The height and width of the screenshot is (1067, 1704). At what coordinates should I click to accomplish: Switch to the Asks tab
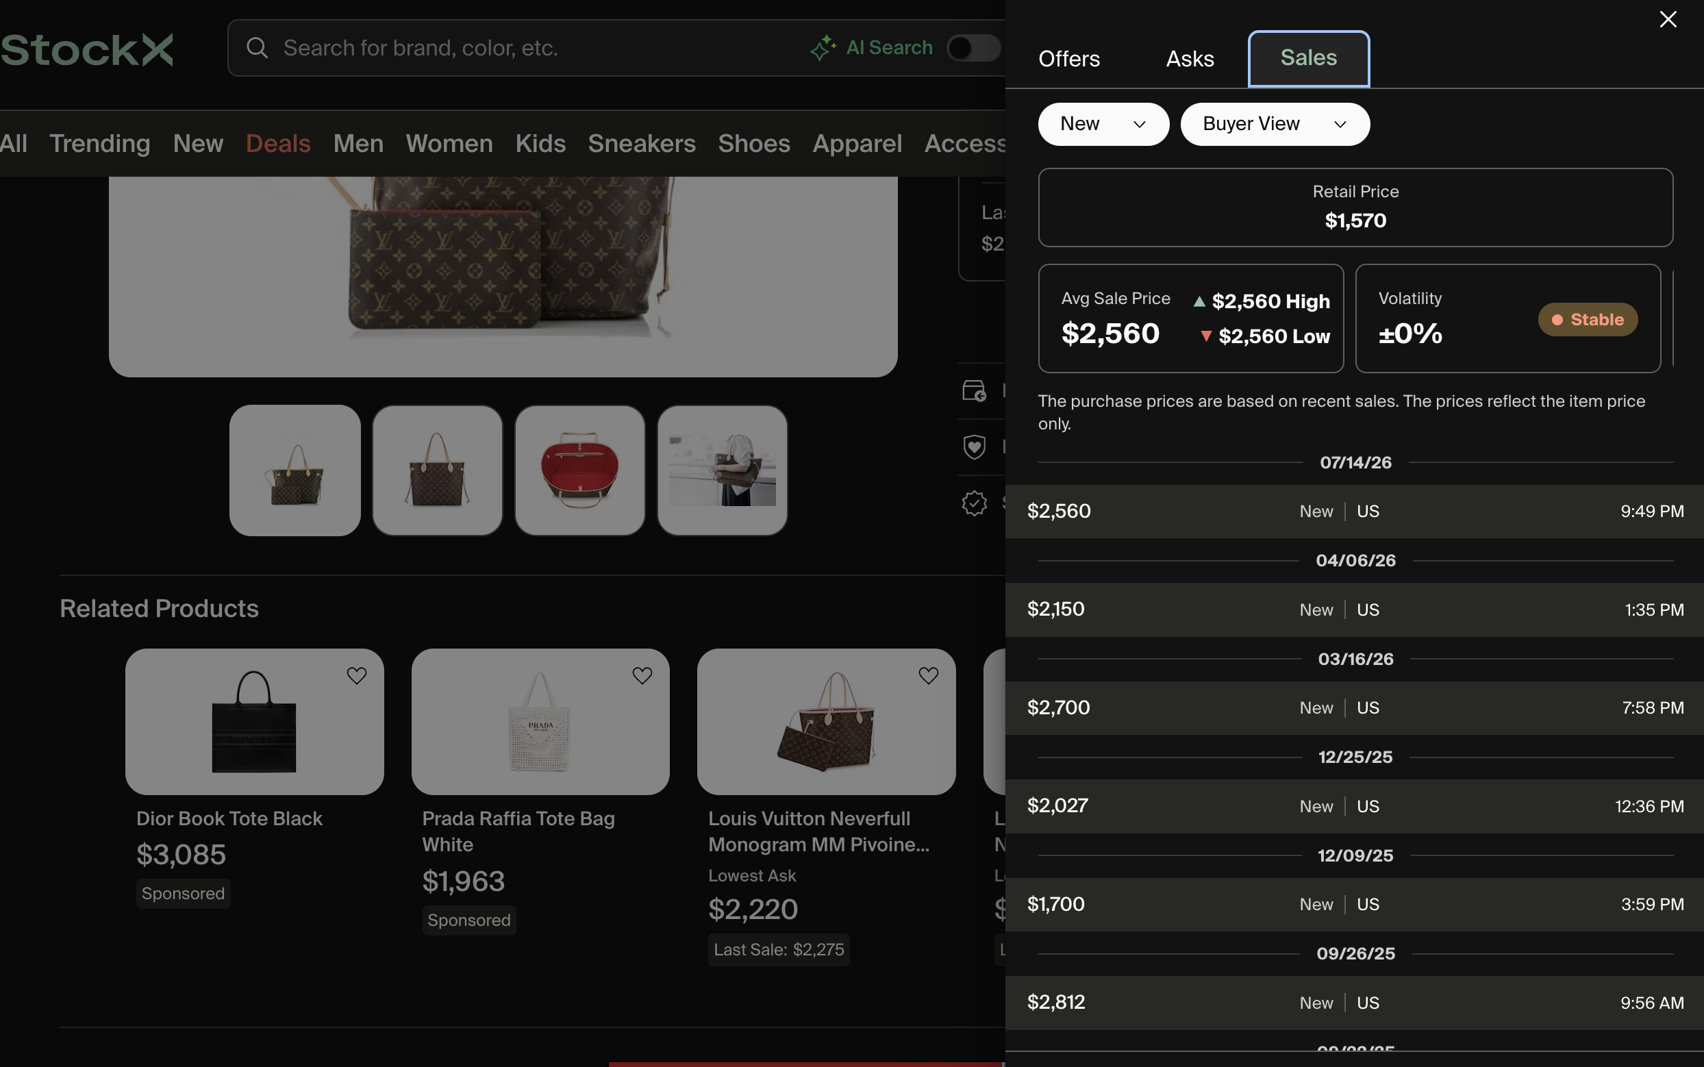1190,59
